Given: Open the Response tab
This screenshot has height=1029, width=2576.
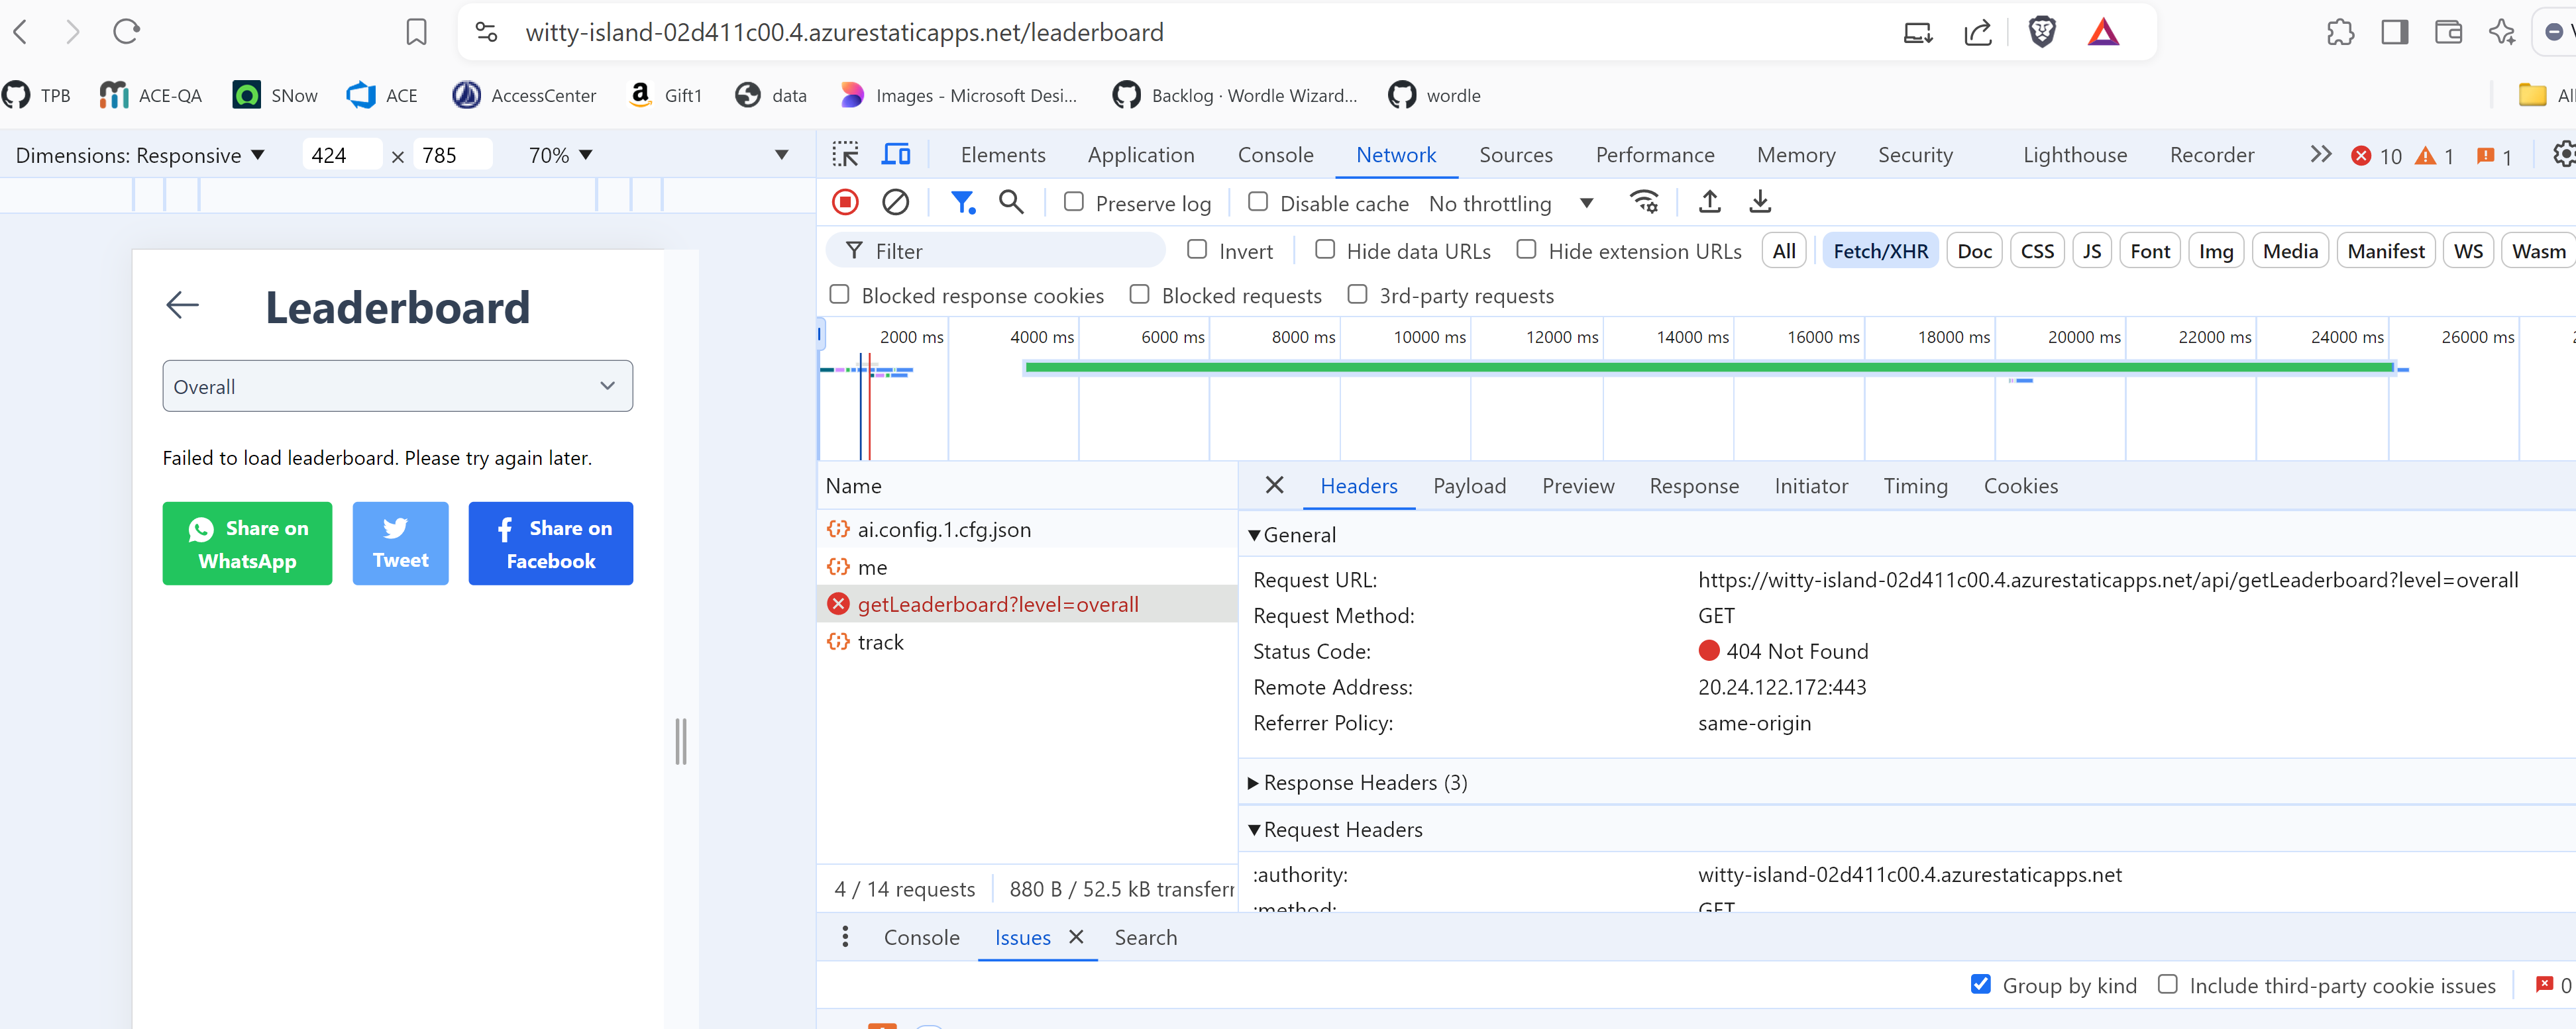Looking at the screenshot, I should point(1693,485).
